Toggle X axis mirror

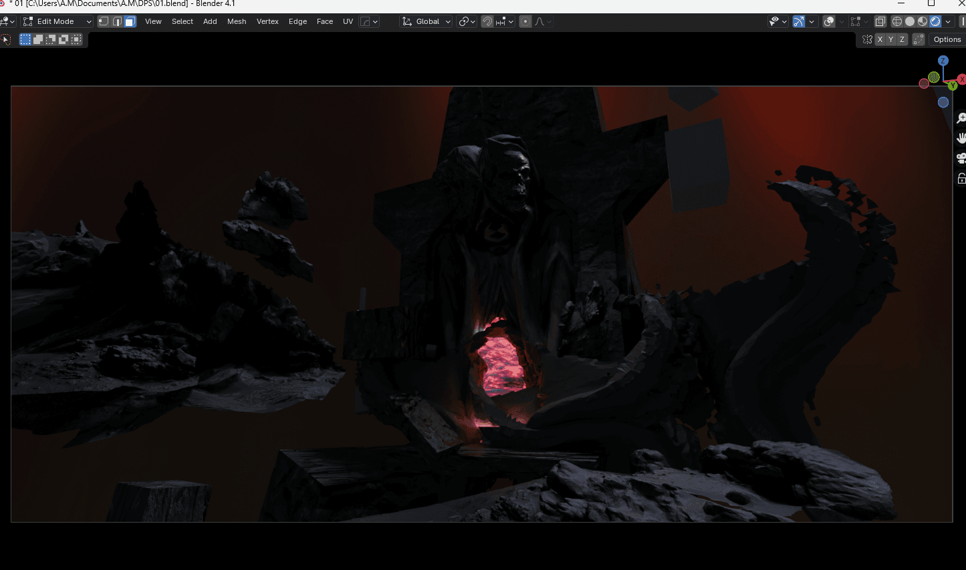[880, 39]
